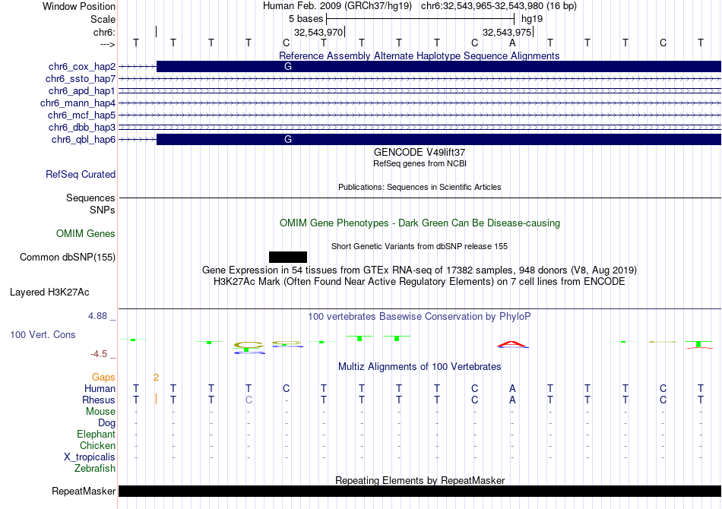Image resolution: width=722 pixels, height=509 pixels.
Task: Click Publications: Sequences in Scientific Articles title
Action: click(x=420, y=187)
